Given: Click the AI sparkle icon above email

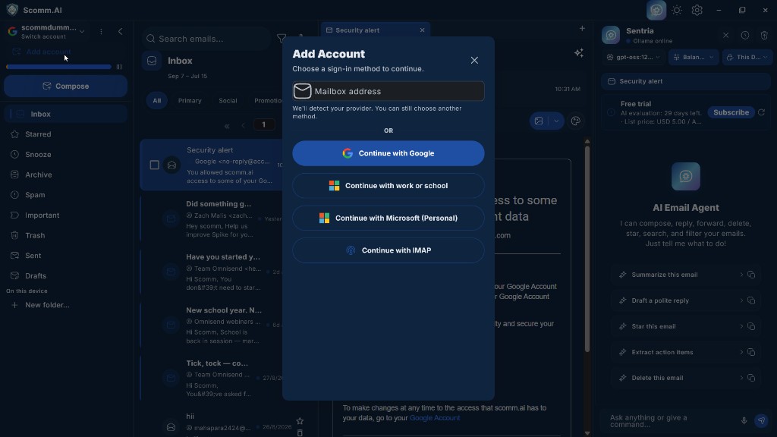Looking at the screenshot, I should pyautogui.click(x=579, y=53).
